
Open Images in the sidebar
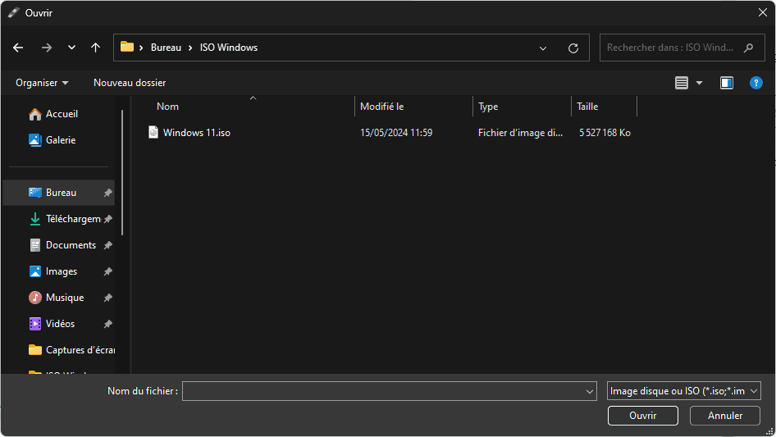coord(58,271)
